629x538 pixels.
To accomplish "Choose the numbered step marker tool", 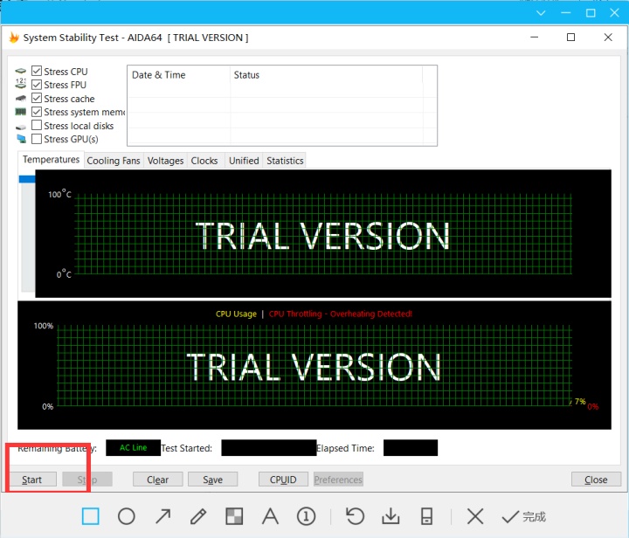I will pos(306,516).
